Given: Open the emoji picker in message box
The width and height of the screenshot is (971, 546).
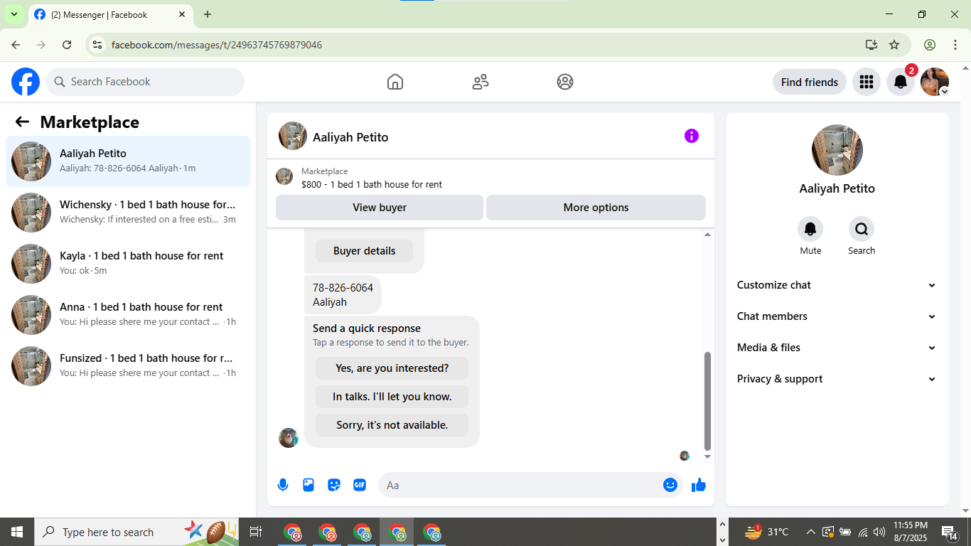Looking at the screenshot, I should 670,485.
